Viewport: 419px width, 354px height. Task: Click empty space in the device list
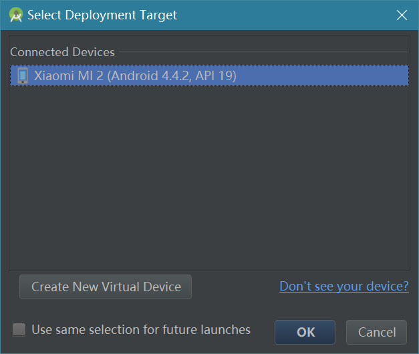click(208, 167)
